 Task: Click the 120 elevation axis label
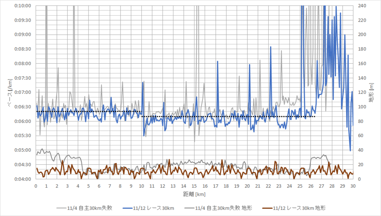pos(362,92)
